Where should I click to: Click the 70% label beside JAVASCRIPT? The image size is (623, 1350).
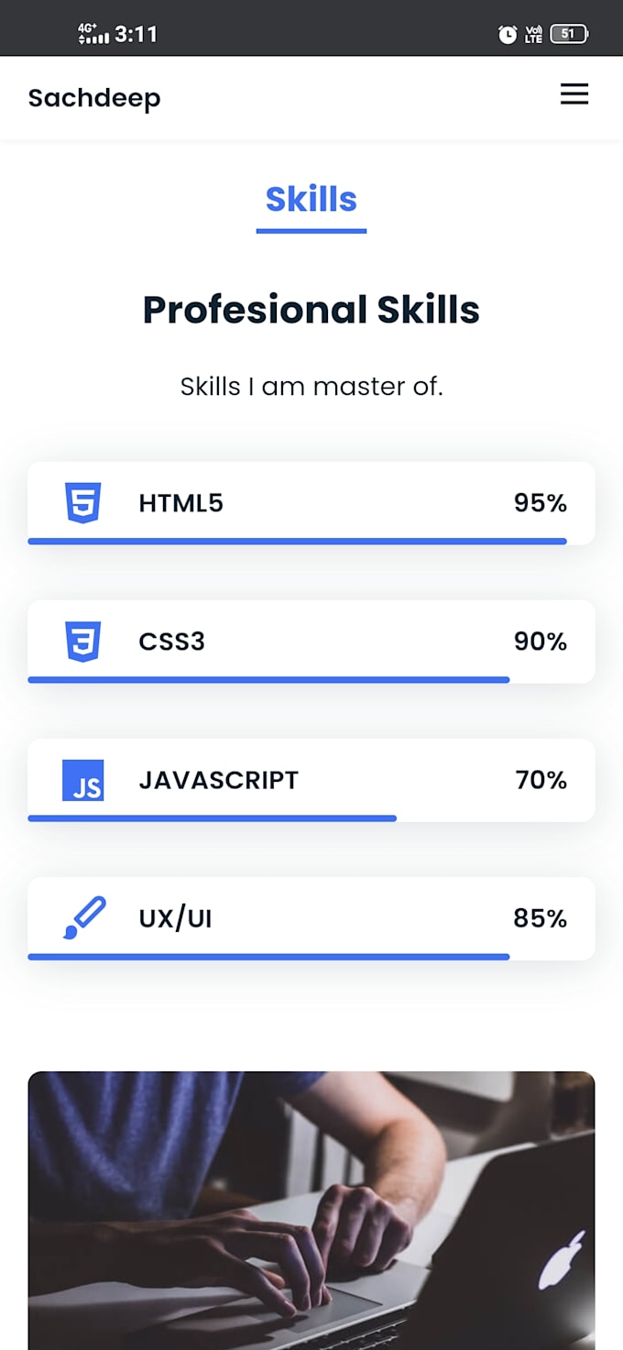pos(541,781)
